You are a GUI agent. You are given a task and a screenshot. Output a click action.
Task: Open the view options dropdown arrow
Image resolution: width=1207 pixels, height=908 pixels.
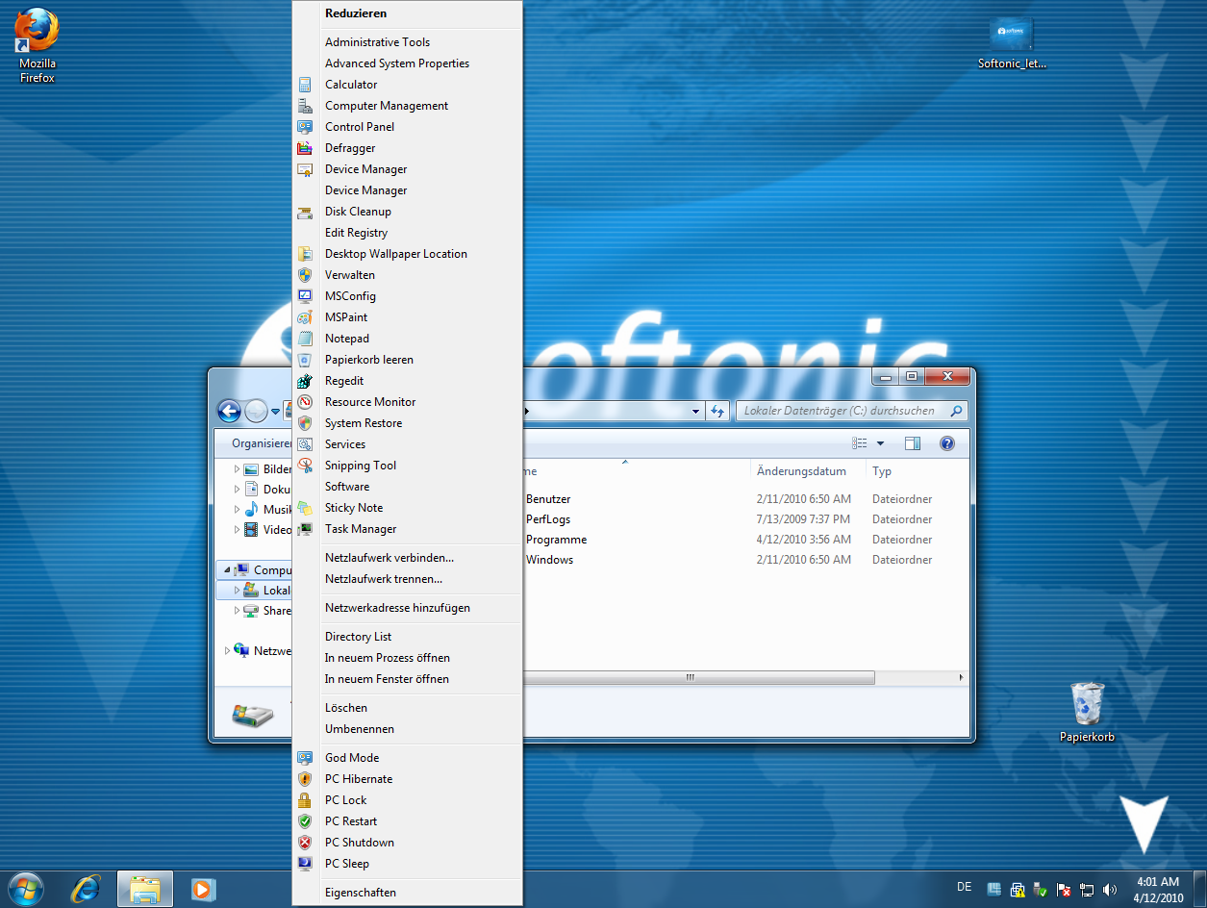(x=880, y=443)
